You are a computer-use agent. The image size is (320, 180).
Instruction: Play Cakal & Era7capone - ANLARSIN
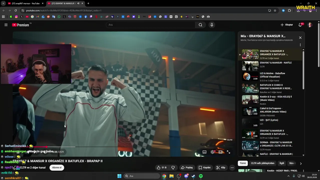click(x=271, y=111)
